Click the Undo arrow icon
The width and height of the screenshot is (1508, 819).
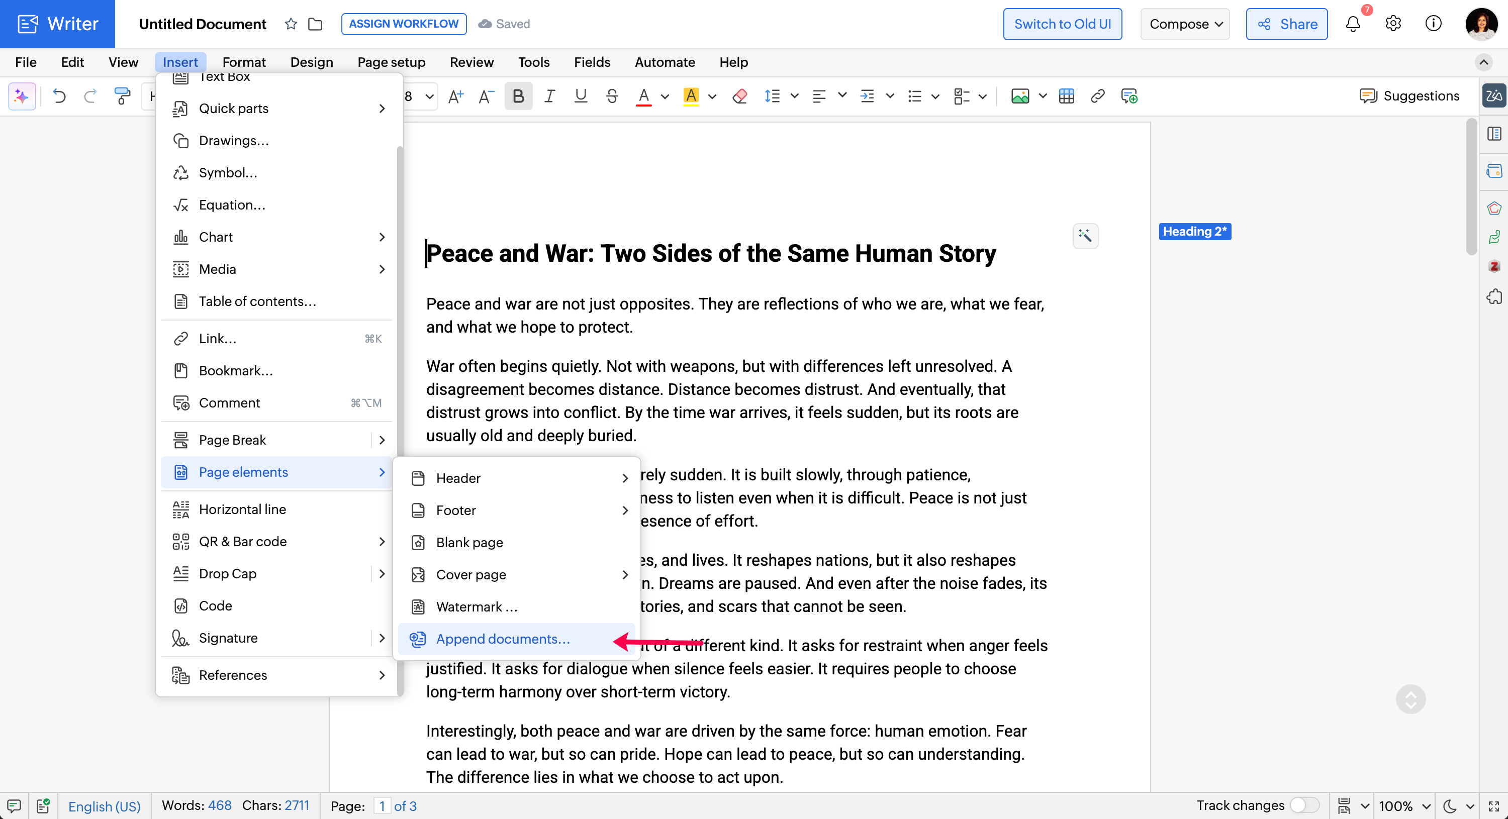[x=59, y=96]
